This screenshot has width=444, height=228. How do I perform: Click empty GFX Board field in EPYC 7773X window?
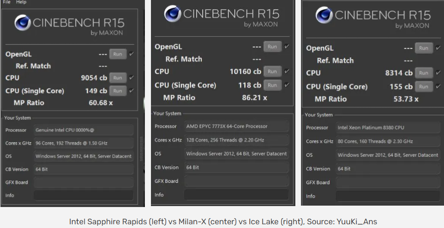click(236, 181)
